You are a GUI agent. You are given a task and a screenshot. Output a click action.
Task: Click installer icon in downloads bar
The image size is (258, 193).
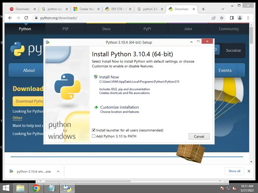(11, 171)
